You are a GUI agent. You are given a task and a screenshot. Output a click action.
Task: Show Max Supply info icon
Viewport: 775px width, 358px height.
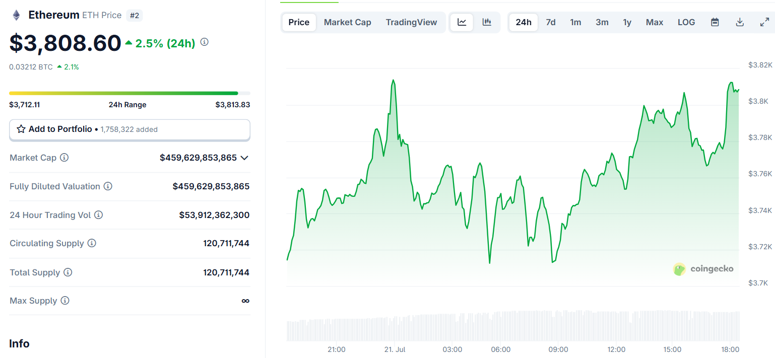click(64, 301)
